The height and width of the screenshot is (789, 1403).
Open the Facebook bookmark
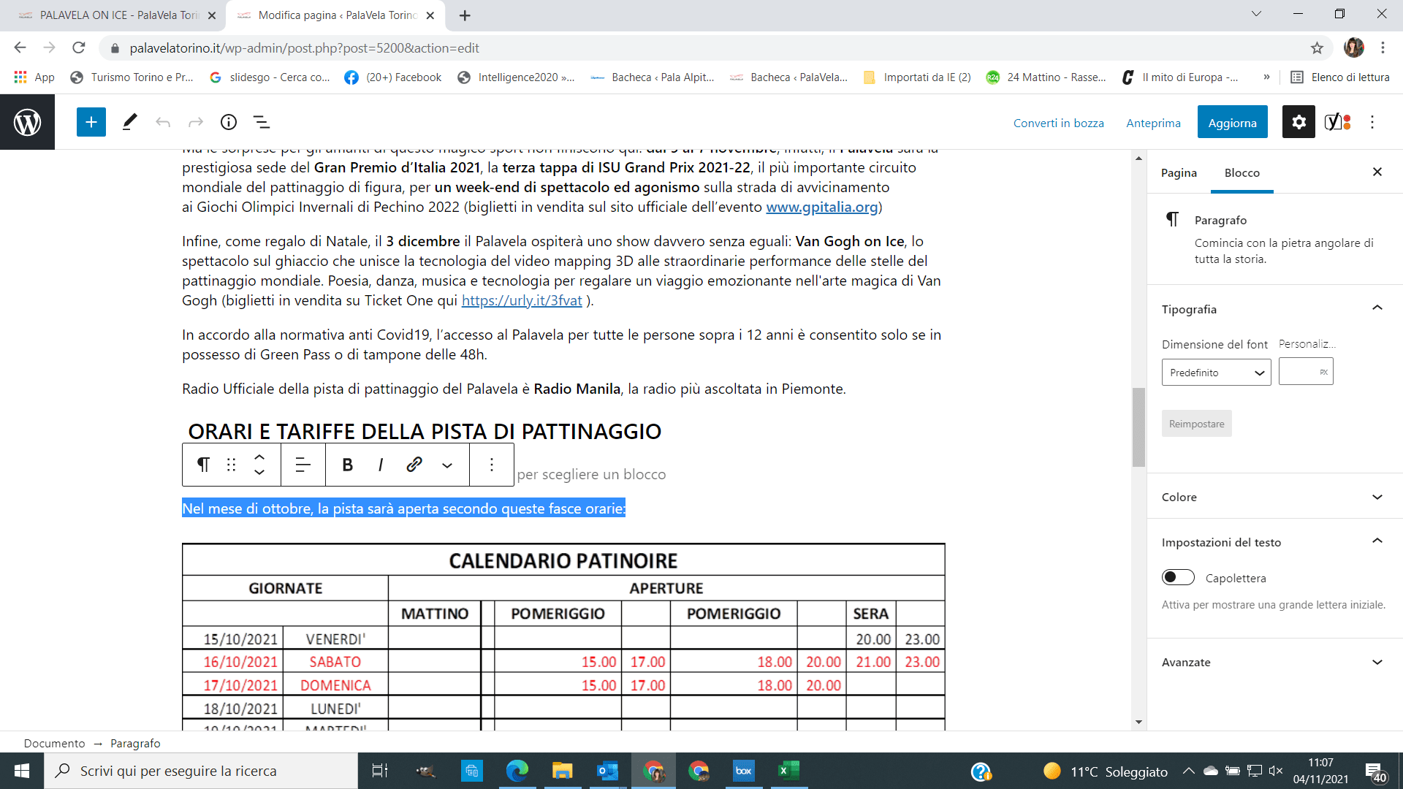pyautogui.click(x=393, y=77)
